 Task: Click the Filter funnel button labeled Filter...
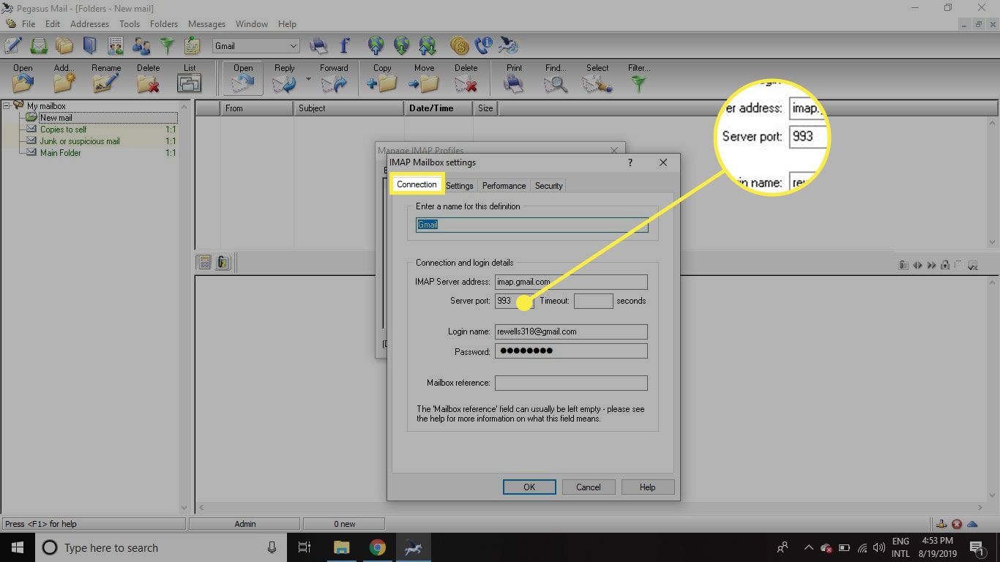639,78
